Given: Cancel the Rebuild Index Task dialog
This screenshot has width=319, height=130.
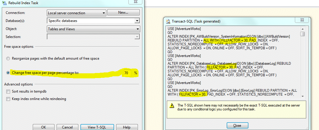Looking at the screenshot, I should pos(67,127).
